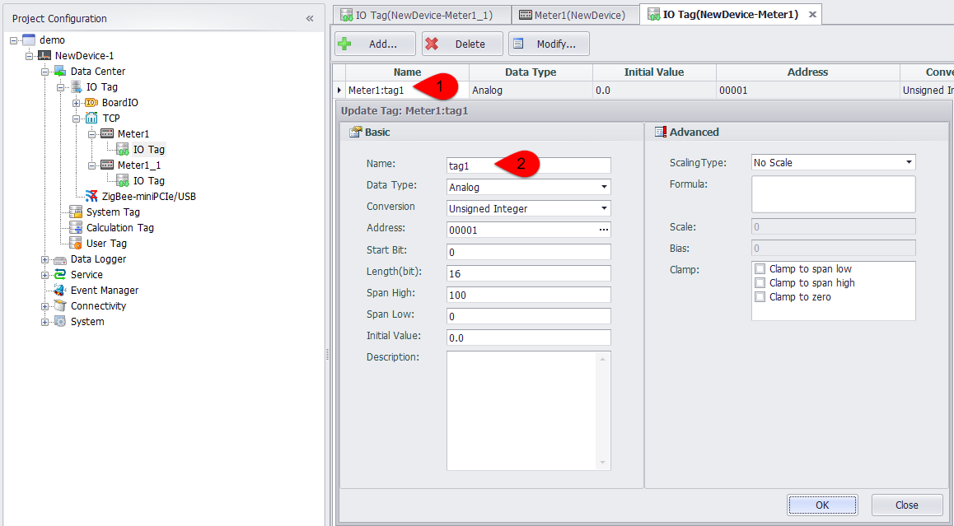Select the Calculation Tag icon

click(x=76, y=228)
